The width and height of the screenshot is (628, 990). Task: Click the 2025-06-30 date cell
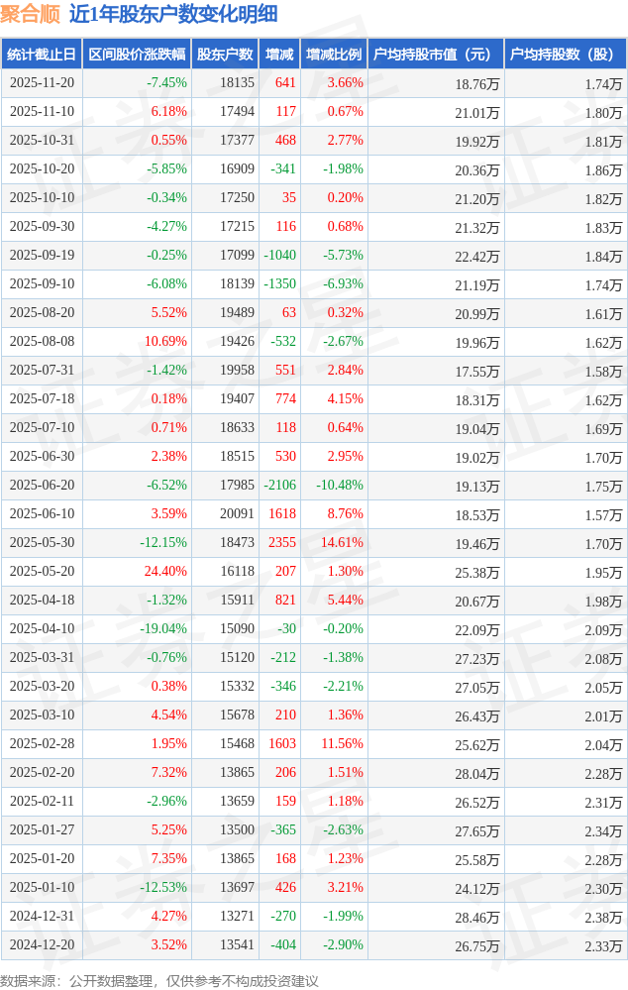pos(42,457)
